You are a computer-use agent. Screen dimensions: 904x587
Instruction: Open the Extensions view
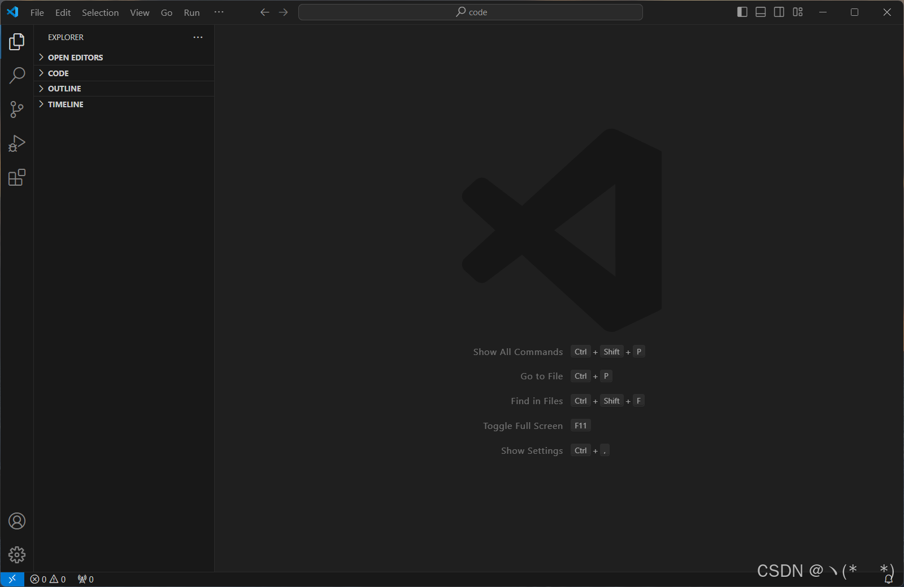click(x=17, y=177)
